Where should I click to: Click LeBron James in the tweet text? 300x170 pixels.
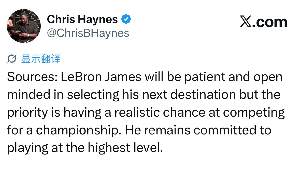tap(101, 77)
